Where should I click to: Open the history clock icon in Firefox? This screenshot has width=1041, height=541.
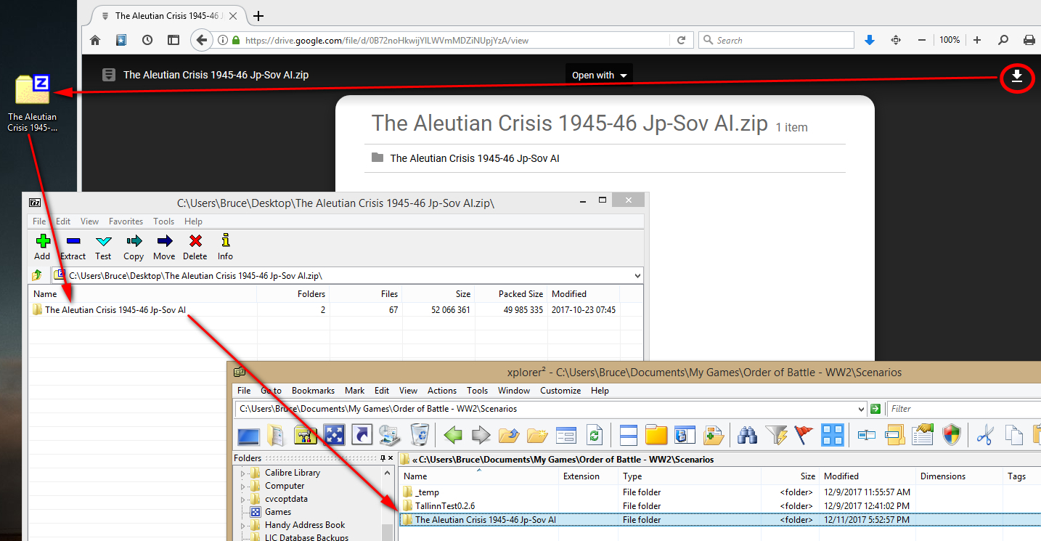147,40
